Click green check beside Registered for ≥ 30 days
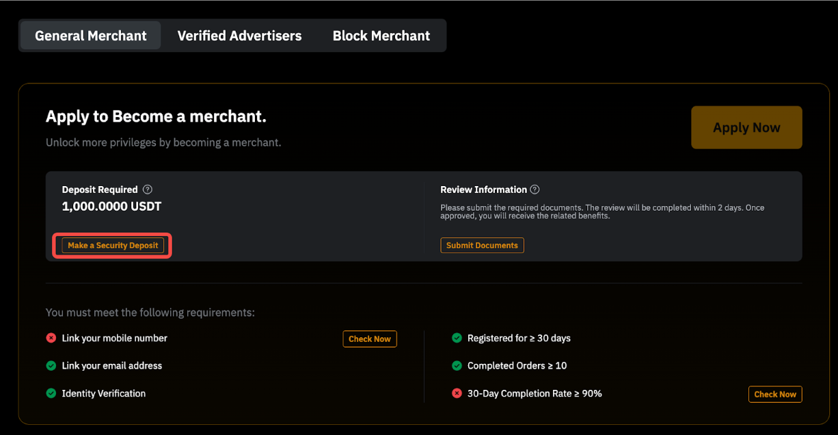 point(457,338)
